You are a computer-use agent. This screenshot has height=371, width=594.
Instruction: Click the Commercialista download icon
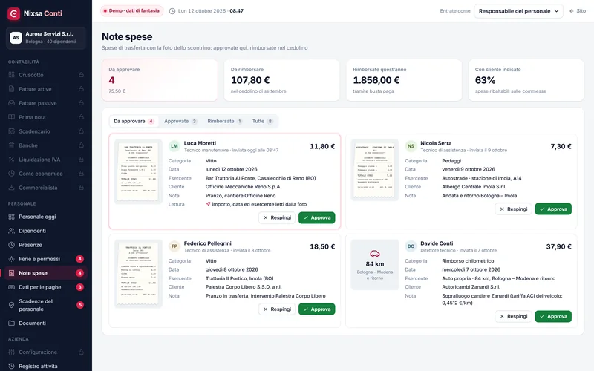[11, 188]
